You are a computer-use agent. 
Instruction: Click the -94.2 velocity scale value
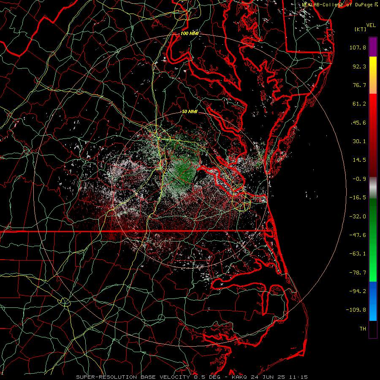coord(358,291)
